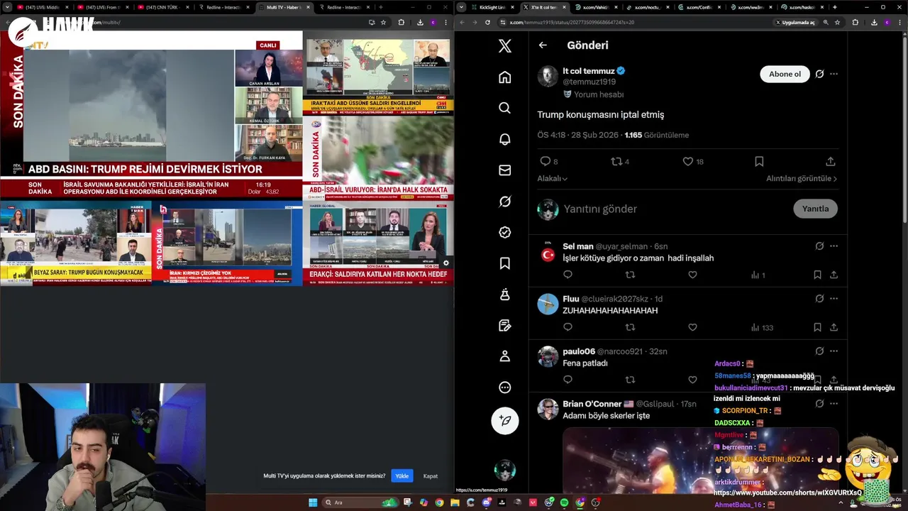908x511 pixels.
Task: Reply to Sel man's comment
Action: pyautogui.click(x=567, y=275)
